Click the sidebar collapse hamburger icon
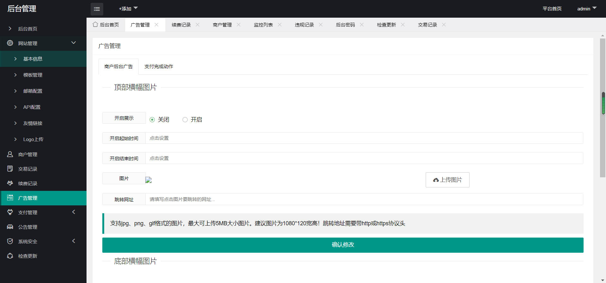This screenshot has height=283, width=606. (97, 9)
